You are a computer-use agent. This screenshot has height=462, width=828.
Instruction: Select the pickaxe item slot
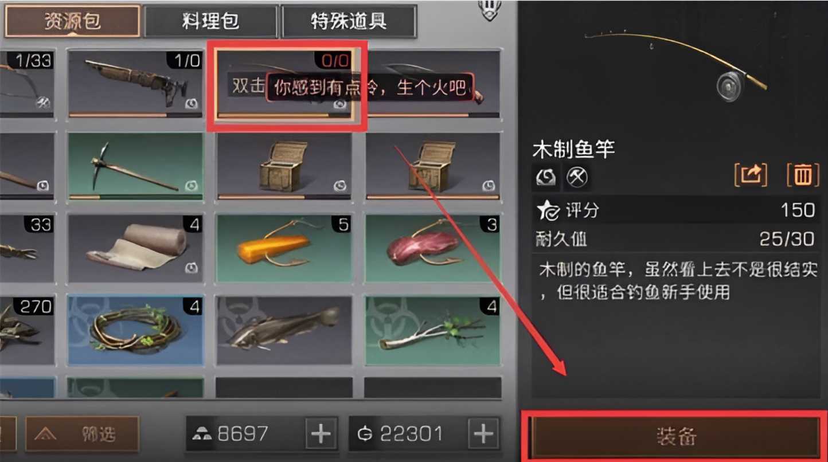coord(135,166)
